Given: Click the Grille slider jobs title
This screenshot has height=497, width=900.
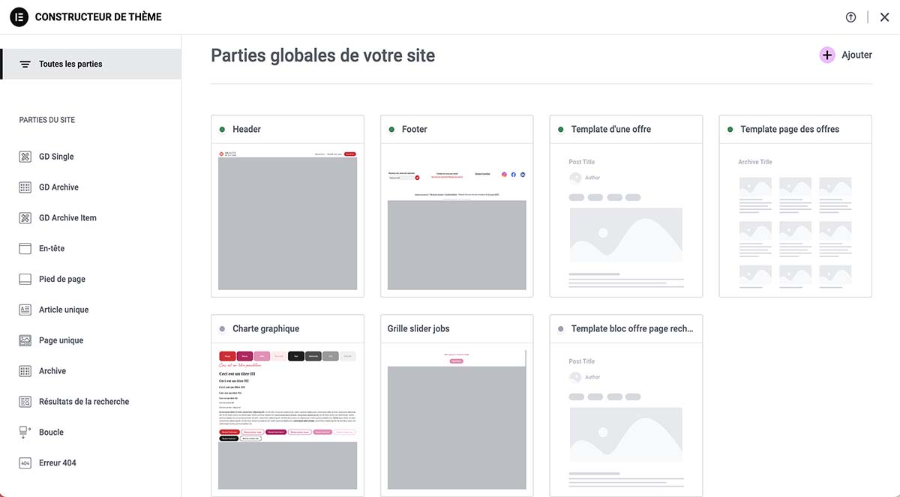Looking at the screenshot, I should tap(418, 328).
